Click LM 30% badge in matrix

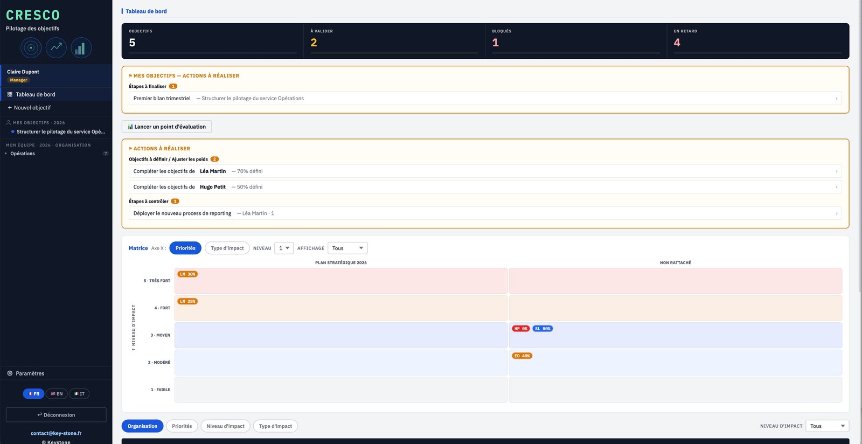coord(187,274)
